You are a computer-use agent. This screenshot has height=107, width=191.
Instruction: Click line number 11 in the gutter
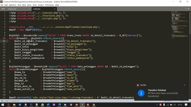coord(4,41)
